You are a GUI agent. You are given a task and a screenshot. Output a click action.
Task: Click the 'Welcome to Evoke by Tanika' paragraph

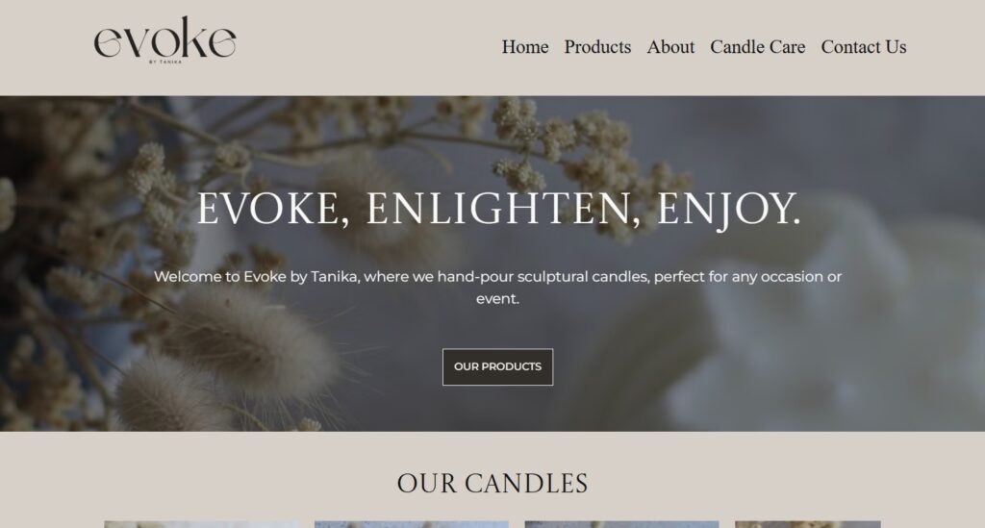[x=497, y=288]
